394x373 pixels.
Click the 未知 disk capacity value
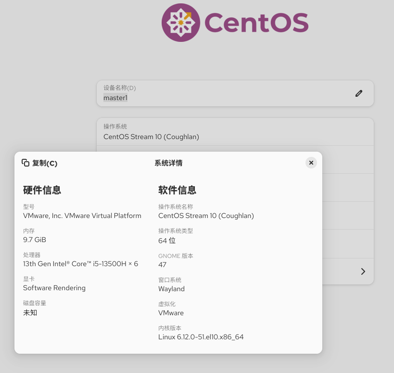(30, 313)
